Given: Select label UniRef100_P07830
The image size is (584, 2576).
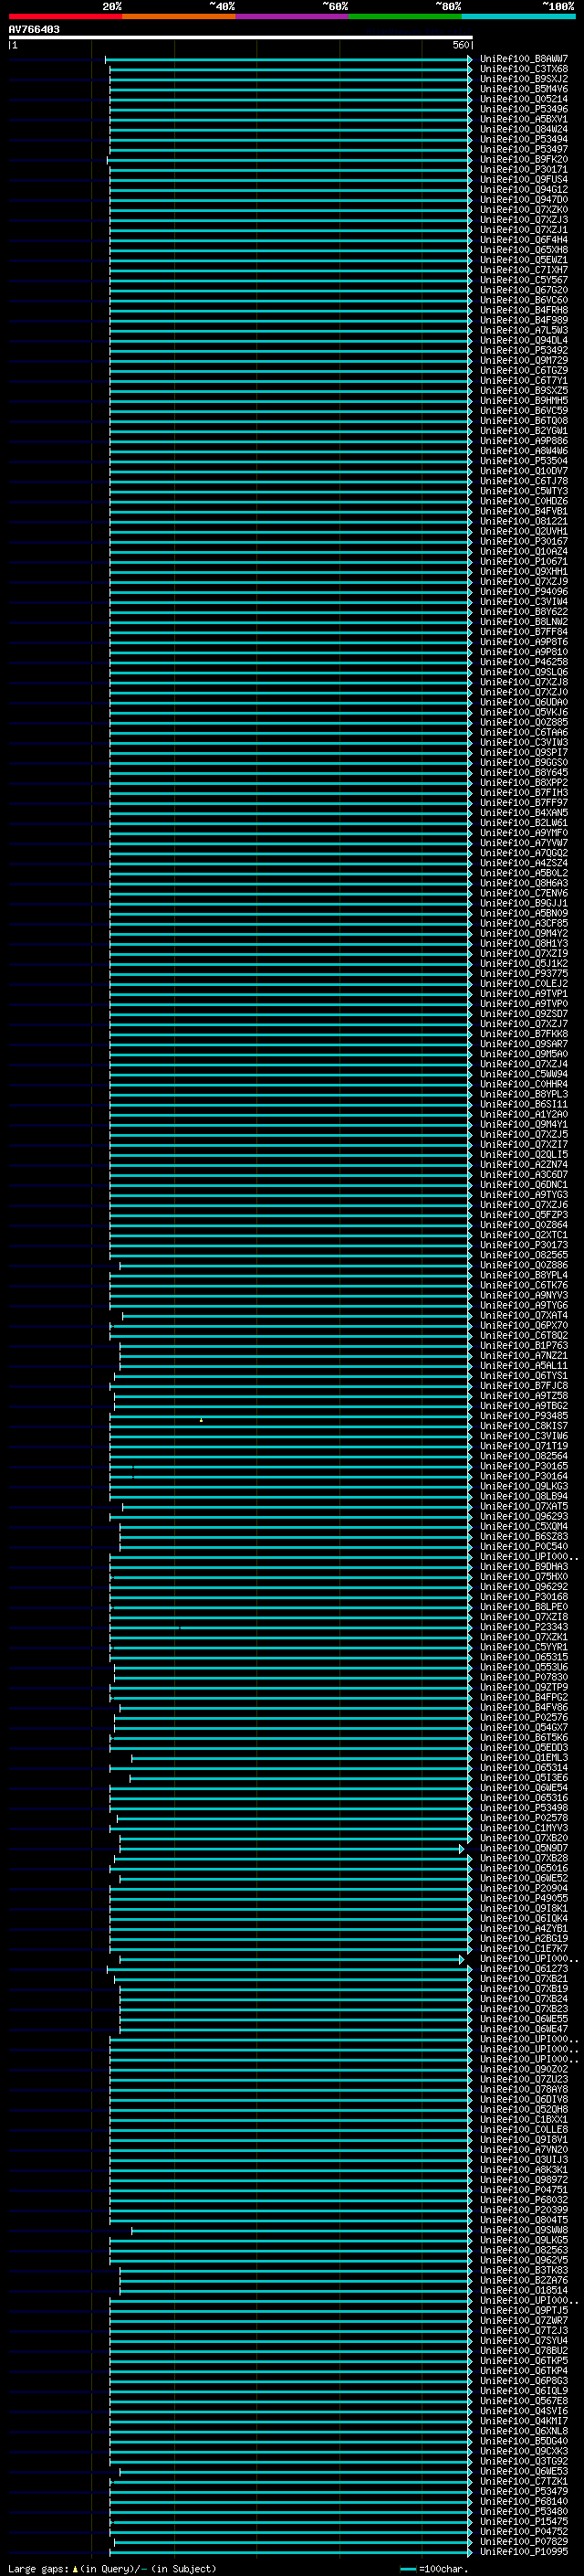Looking at the screenshot, I should (x=524, y=1677).
